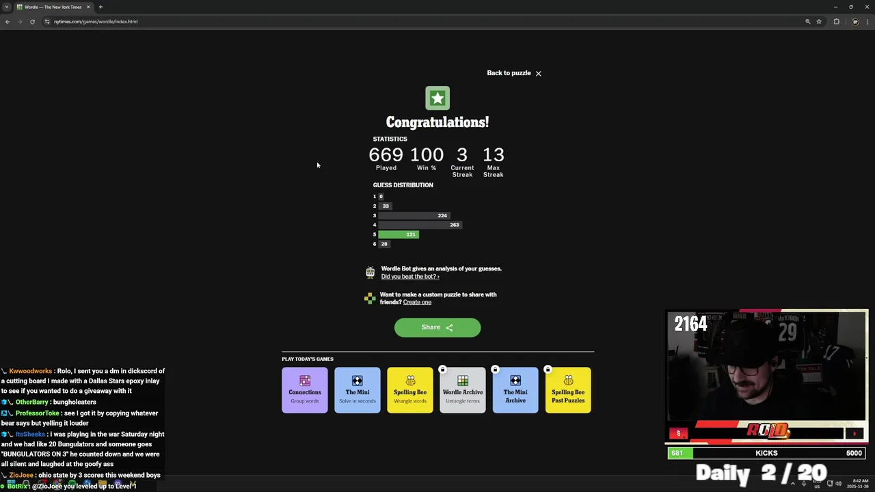Open Wordle Bot robot icon
This screenshot has width=875, height=492.
click(x=370, y=272)
